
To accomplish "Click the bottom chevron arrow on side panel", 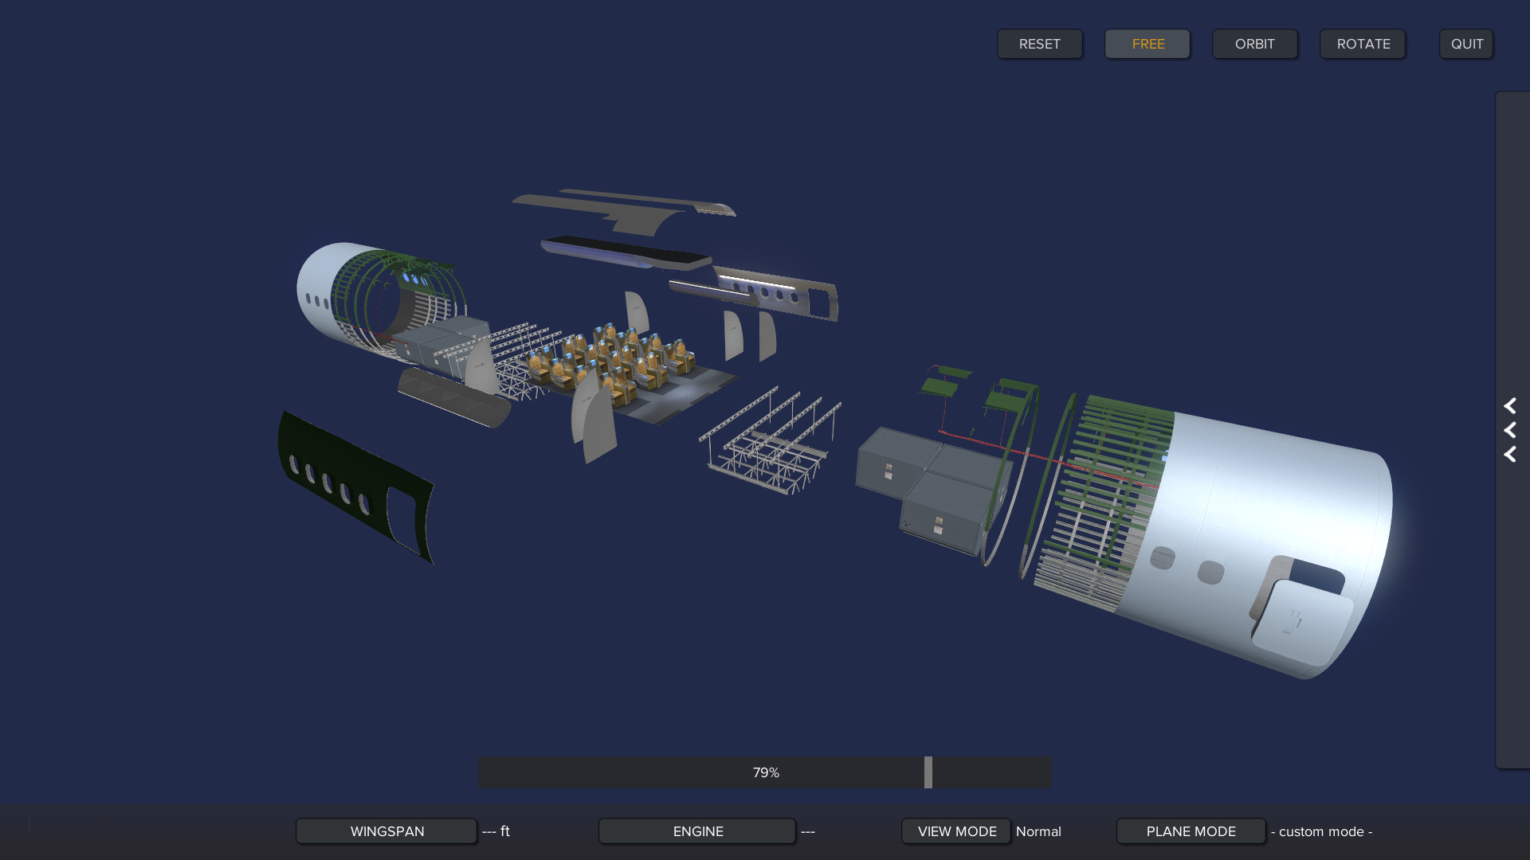I will click(1509, 454).
